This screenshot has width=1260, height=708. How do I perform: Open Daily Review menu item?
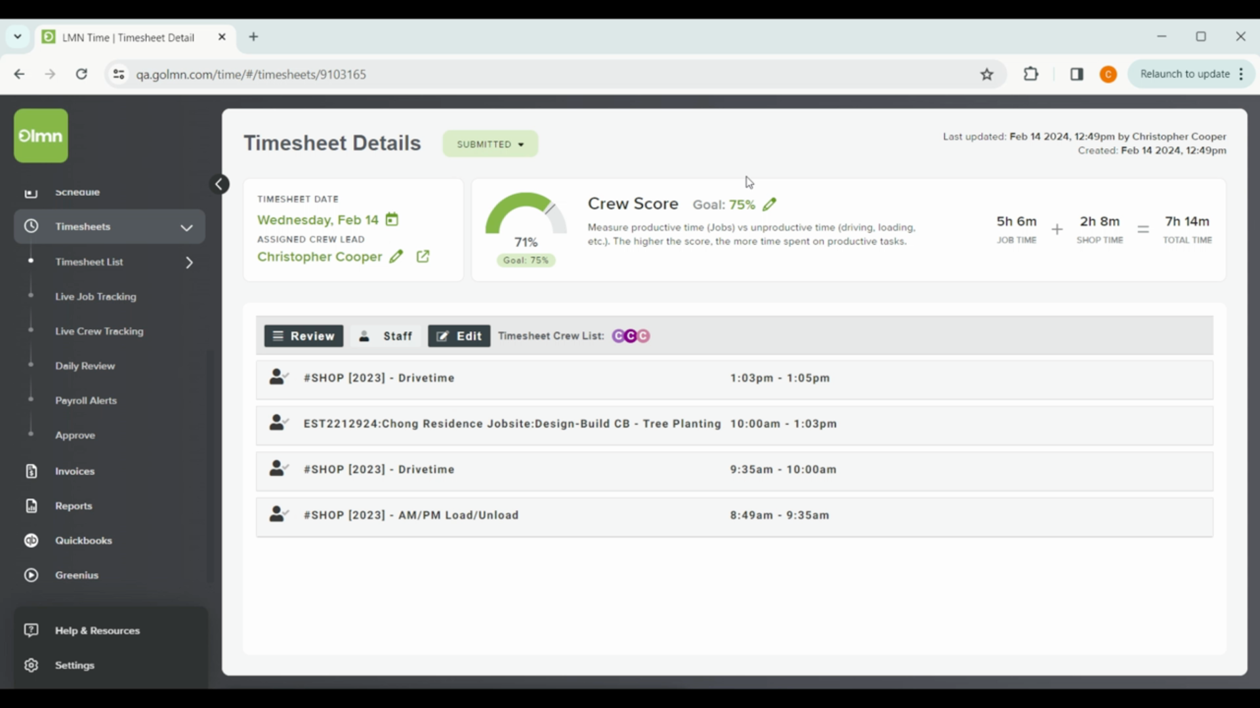[85, 366]
